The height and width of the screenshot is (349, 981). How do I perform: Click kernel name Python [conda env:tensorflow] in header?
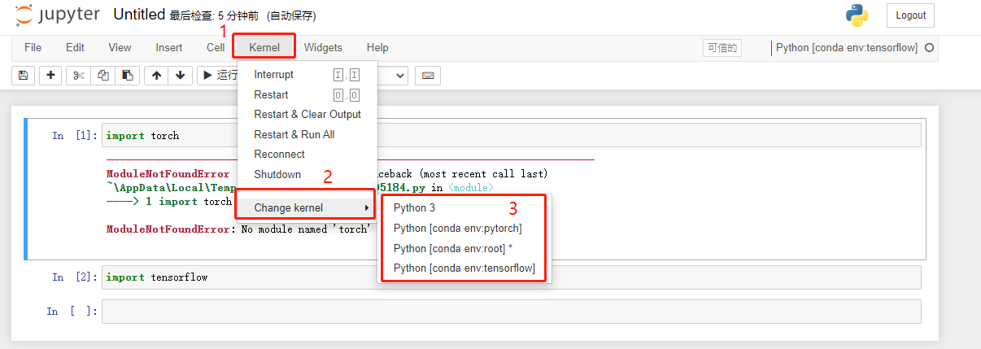847,48
